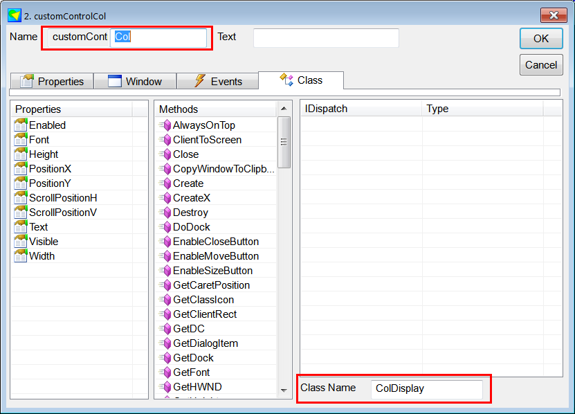Click the Visible property icon
The width and height of the screenshot is (575, 414).
(21, 242)
